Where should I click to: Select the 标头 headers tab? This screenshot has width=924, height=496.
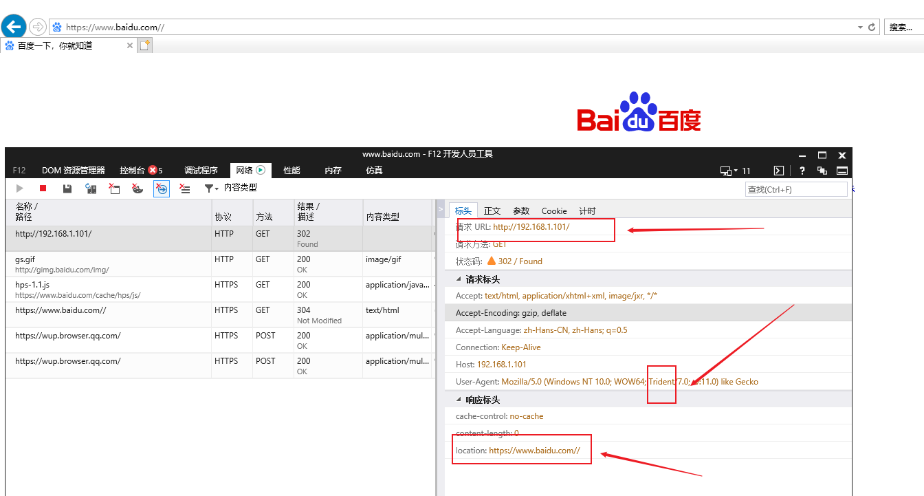pos(463,211)
